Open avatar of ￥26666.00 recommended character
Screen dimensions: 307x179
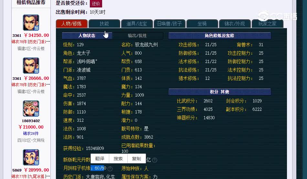31,66
